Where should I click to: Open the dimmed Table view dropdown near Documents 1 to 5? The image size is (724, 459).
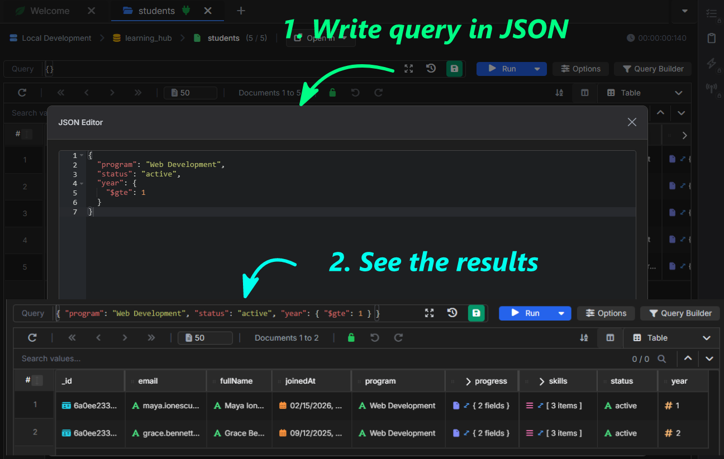(645, 93)
